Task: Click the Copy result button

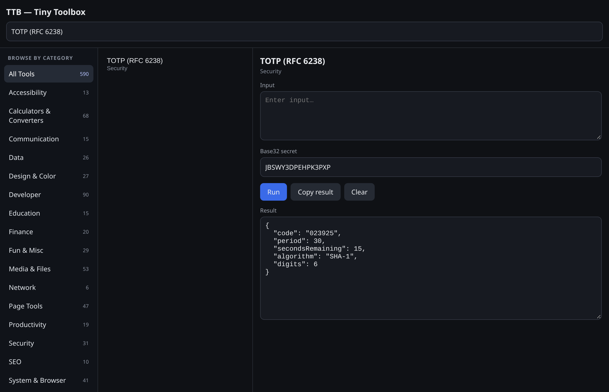Action: (x=315, y=192)
